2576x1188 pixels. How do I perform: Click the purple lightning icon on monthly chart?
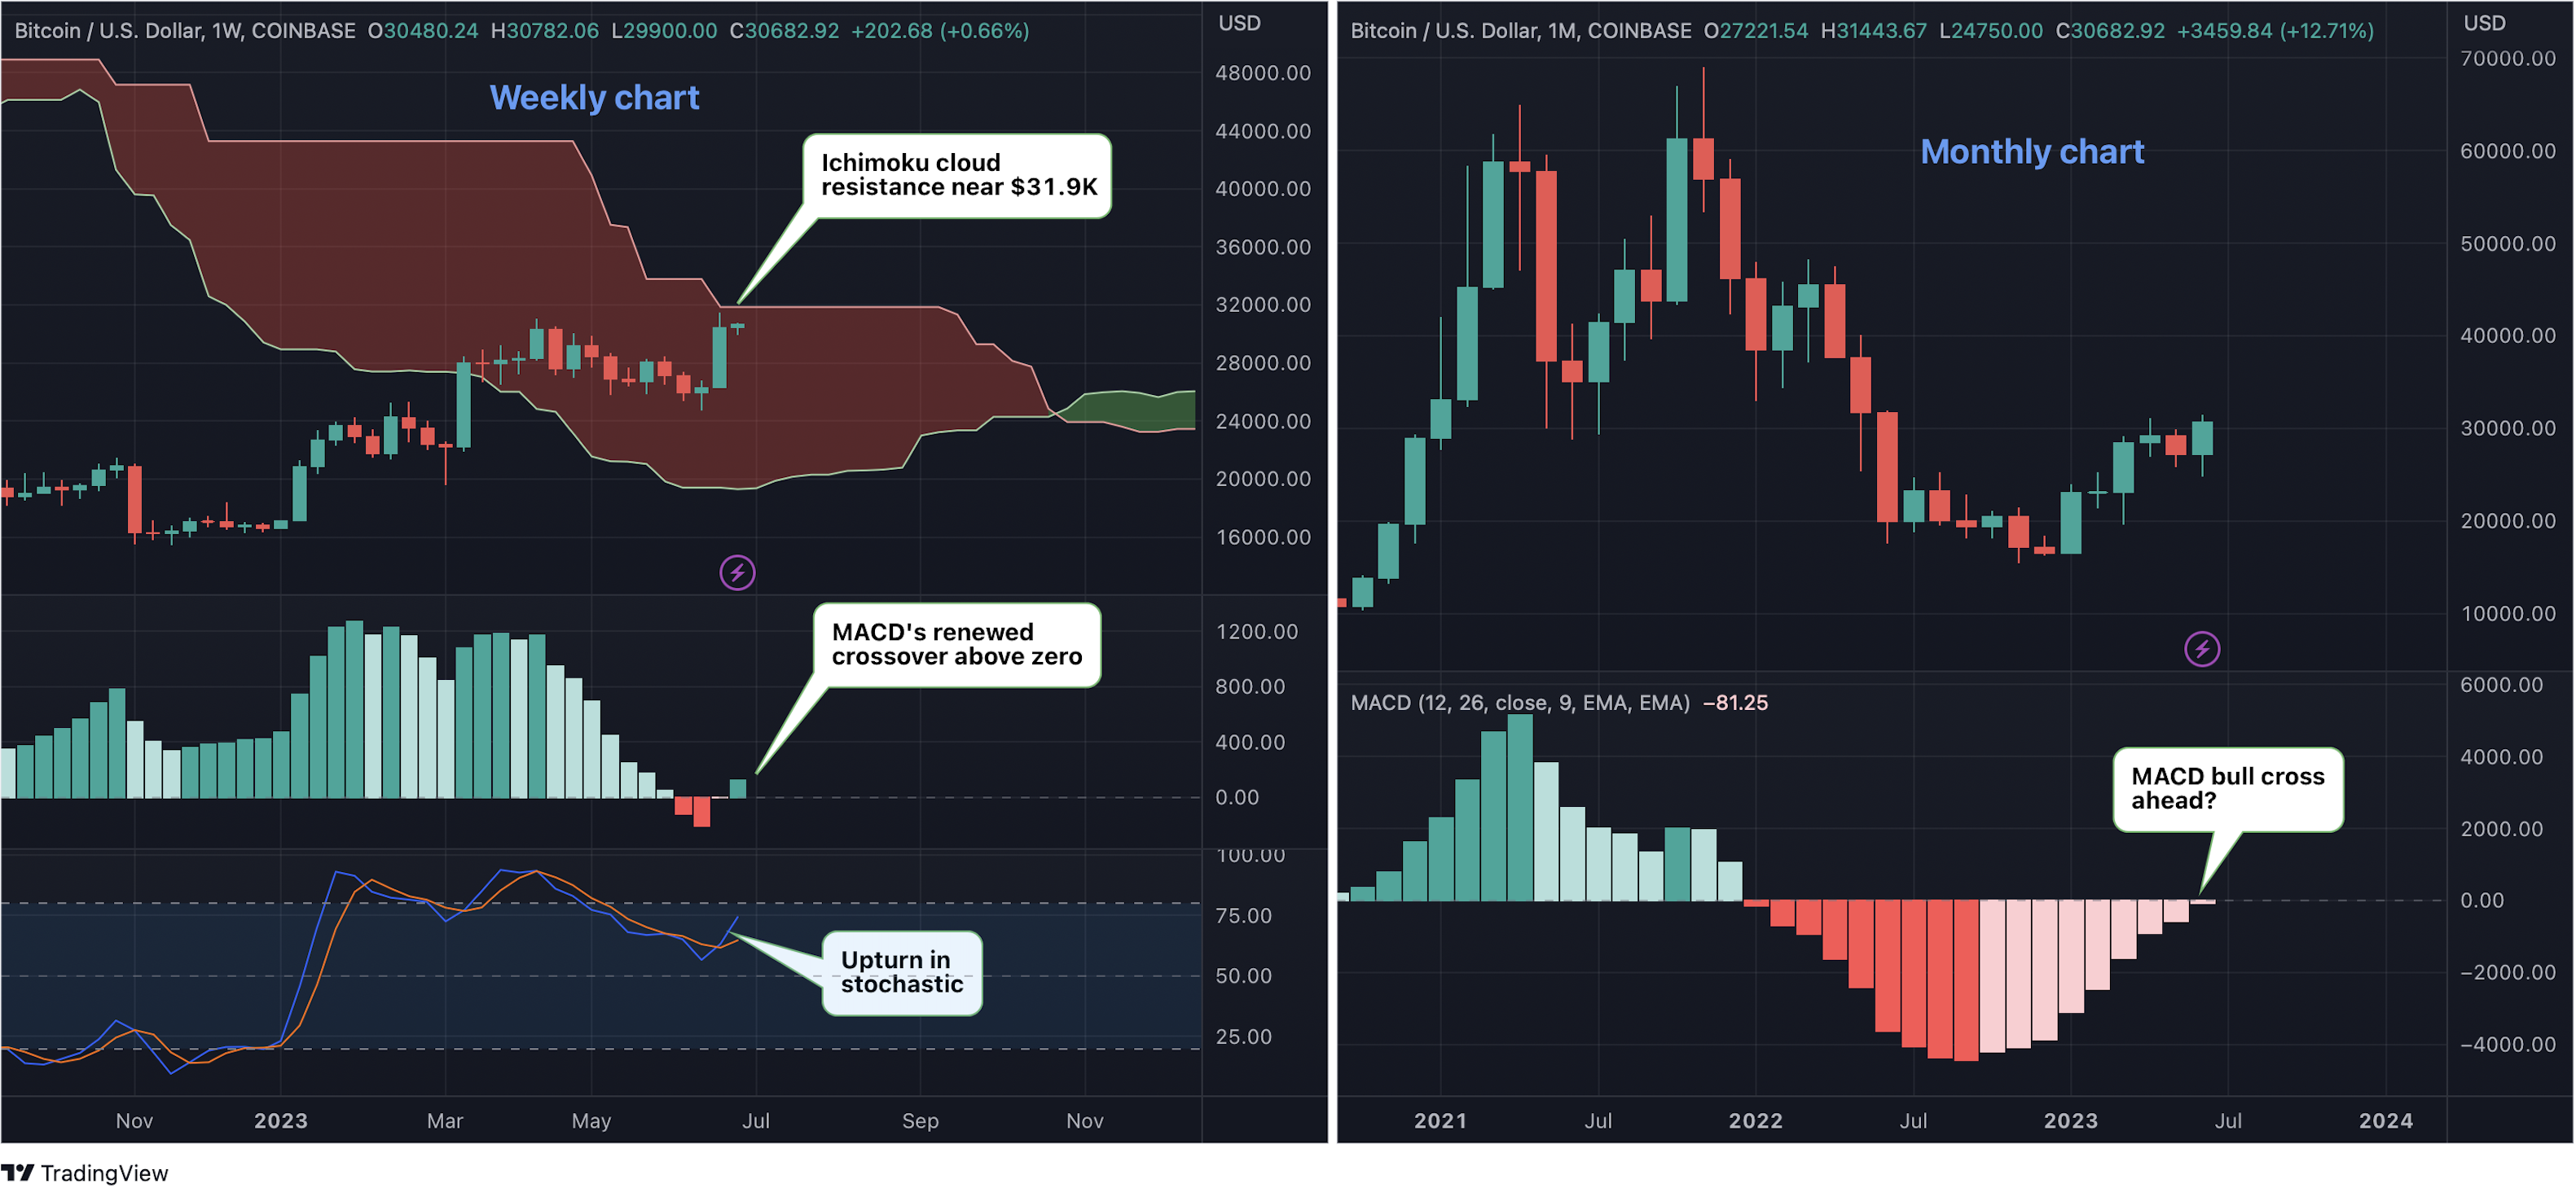tap(2201, 650)
